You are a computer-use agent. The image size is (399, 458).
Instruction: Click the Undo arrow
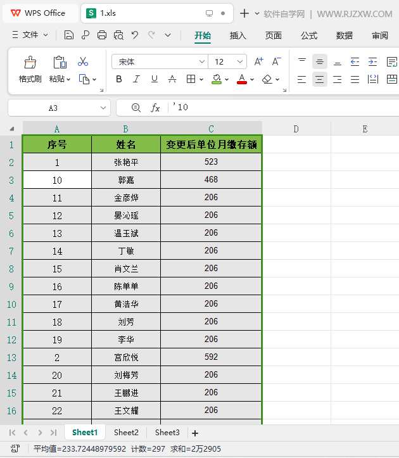[x=135, y=35]
